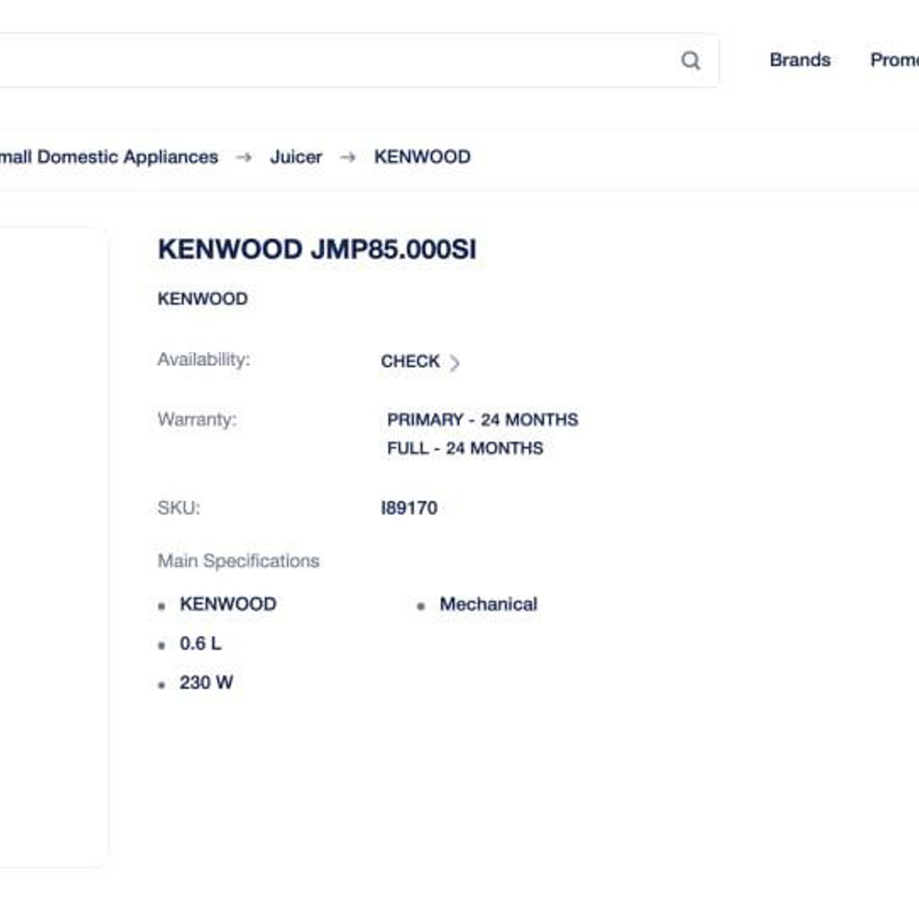Click the KENWOOD specification bullet
The height and width of the screenshot is (919, 919).
[x=228, y=604]
